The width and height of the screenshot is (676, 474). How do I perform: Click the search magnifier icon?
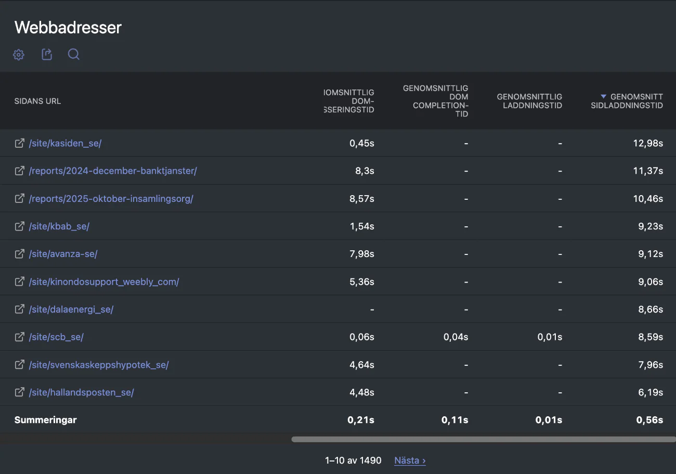(74, 55)
